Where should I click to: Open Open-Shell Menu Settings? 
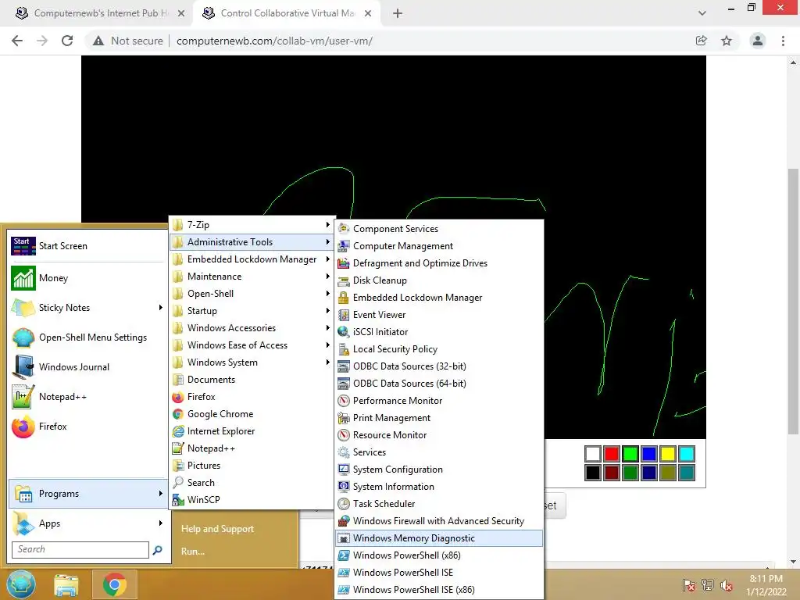click(87, 337)
